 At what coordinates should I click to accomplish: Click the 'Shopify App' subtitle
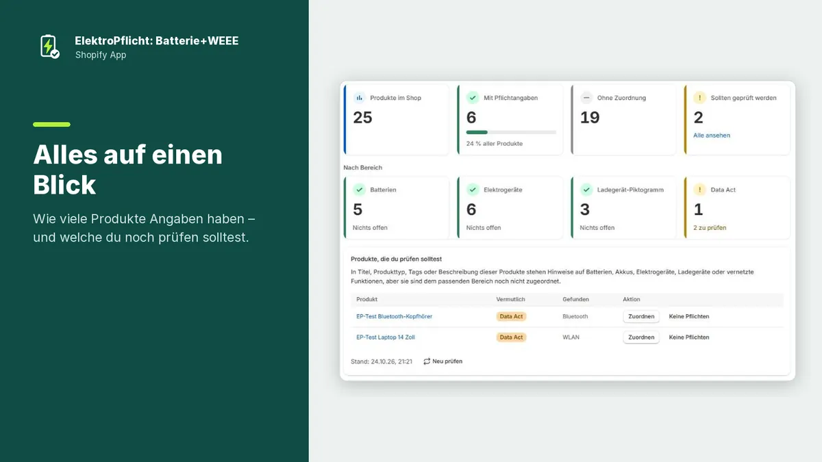tap(101, 55)
